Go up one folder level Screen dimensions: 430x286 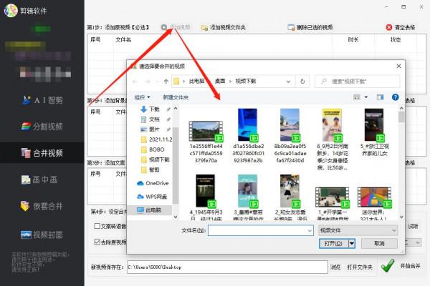click(166, 82)
